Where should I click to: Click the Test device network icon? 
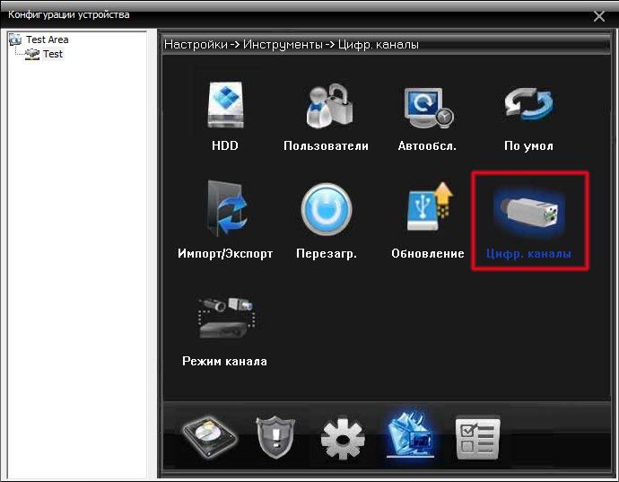pos(32,54)
